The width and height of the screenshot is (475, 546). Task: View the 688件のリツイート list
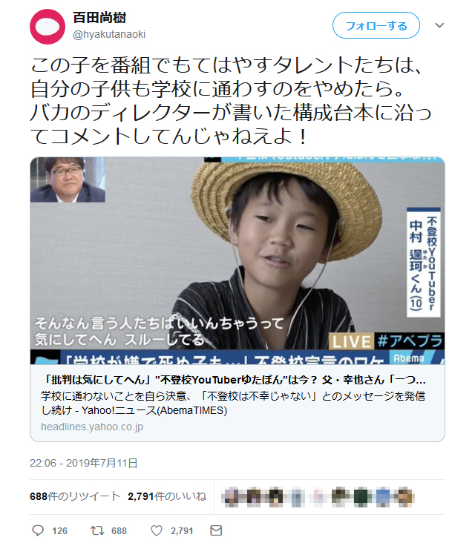click(x=74, y=496)
